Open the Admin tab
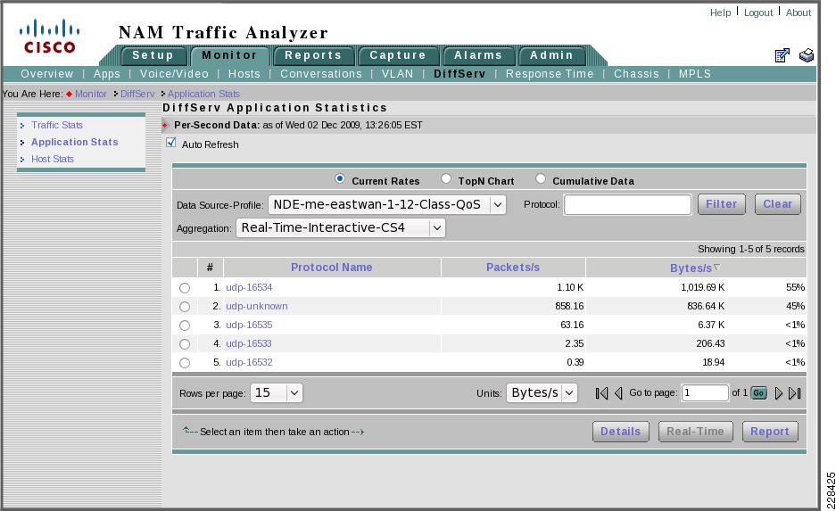836x511 pixels. (x=551, y=55)
